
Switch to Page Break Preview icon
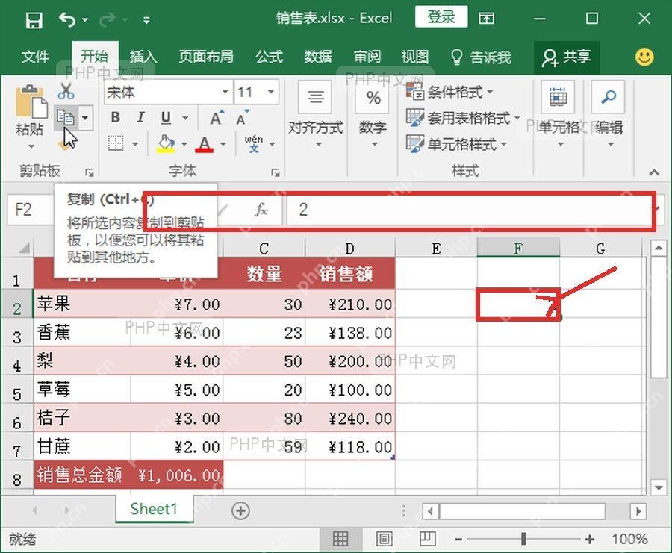point(427,538)
